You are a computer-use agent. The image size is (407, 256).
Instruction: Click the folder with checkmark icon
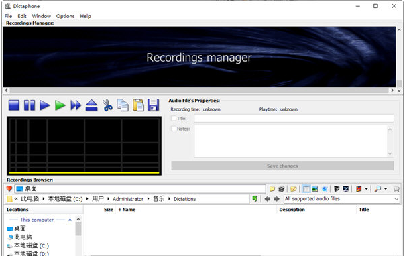tap(294, 189)
